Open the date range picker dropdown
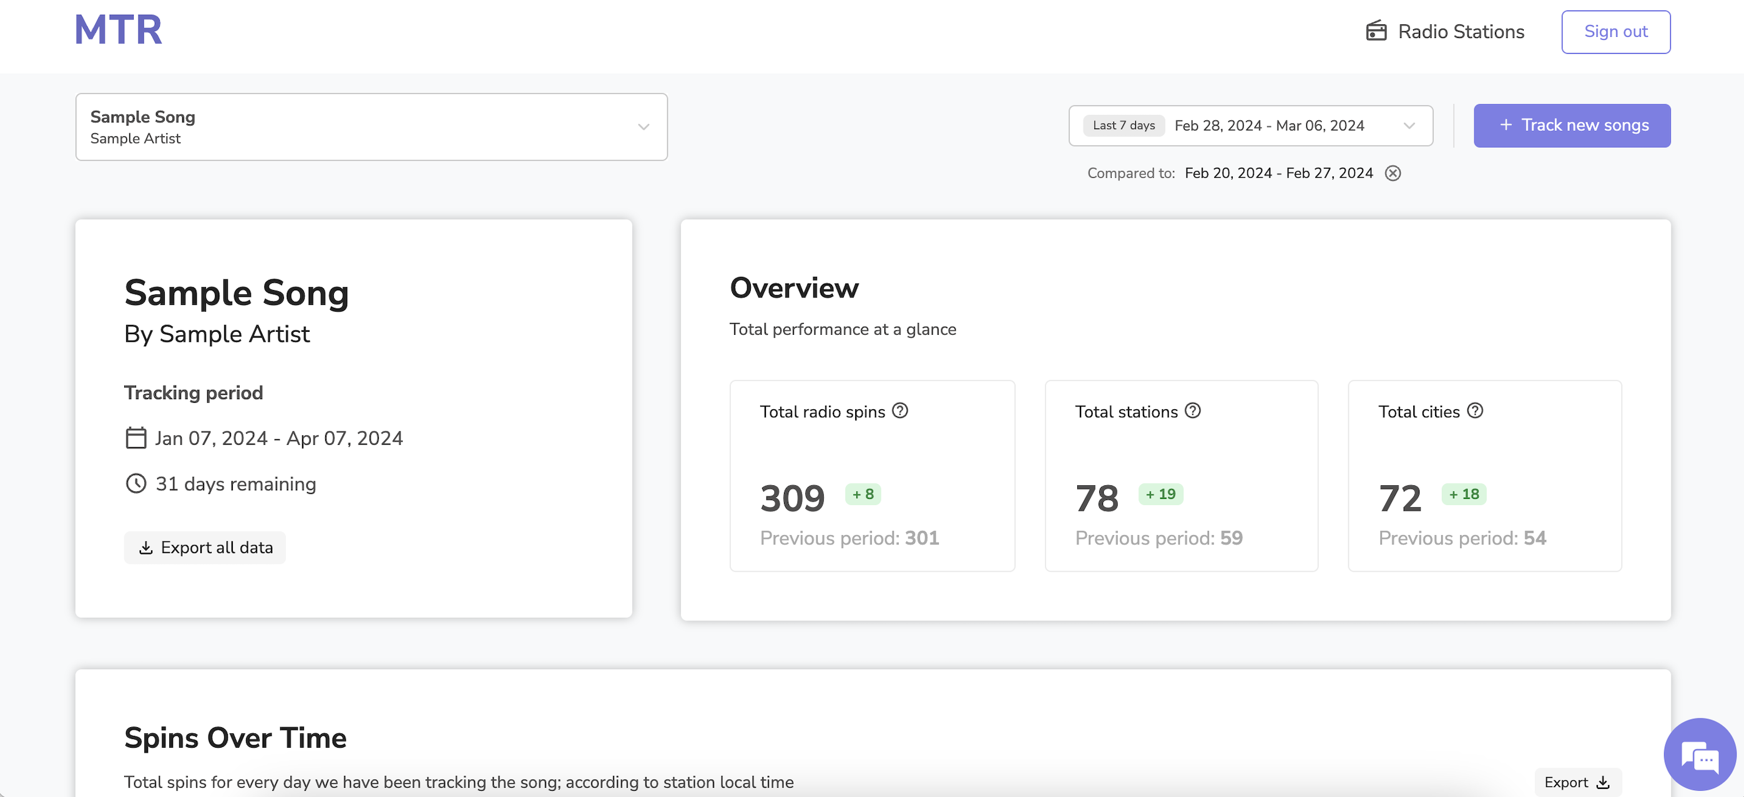This screenshot has width=1744, height=797. coord(1409,126)
